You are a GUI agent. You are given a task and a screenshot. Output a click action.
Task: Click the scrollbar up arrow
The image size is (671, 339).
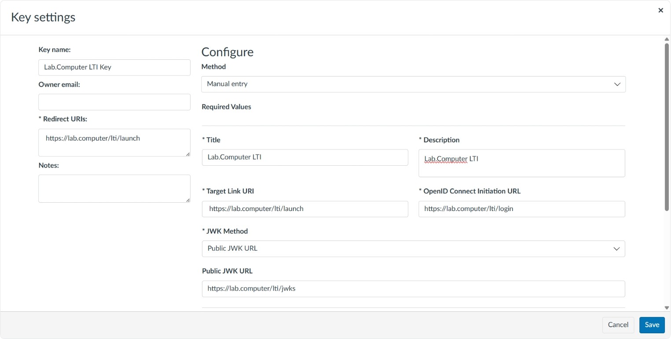pos(667,39)
